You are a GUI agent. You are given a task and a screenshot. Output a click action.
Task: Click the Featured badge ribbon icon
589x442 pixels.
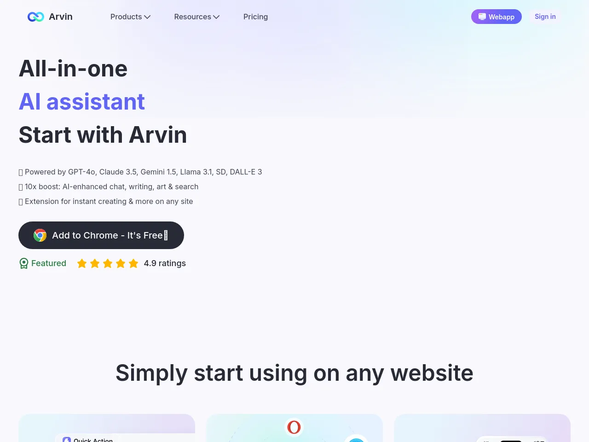pos(24,263)
